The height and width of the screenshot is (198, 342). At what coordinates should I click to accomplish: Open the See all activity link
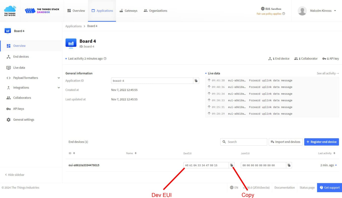[x=328, y=73]
